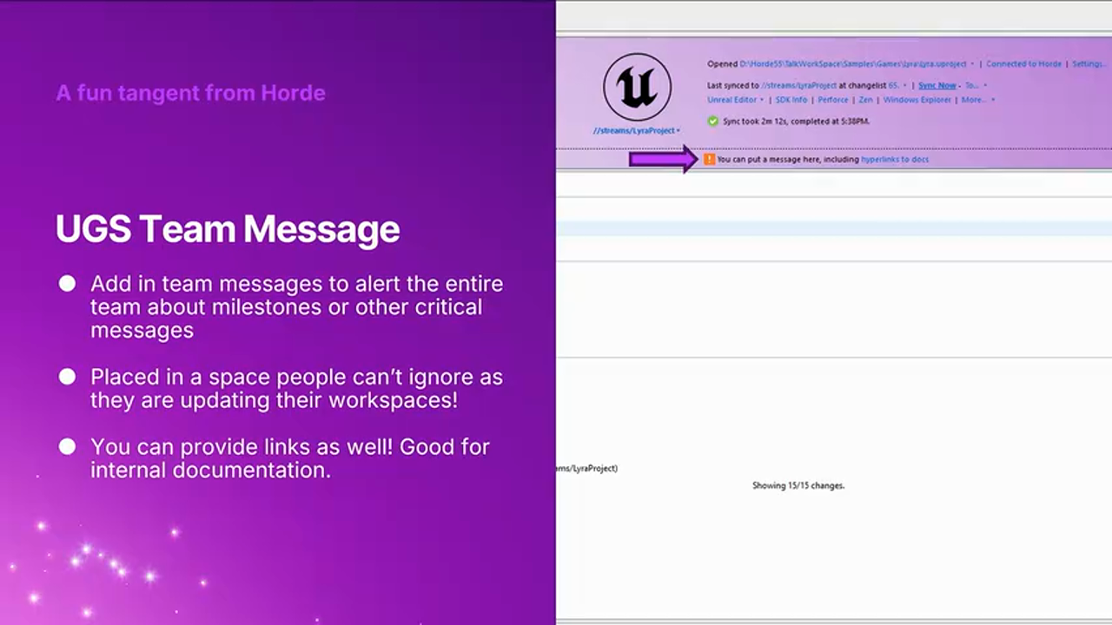Click the green sync-success checkmark icon
The width and height of the screenshot is (1112, 625).
[712, 121]
